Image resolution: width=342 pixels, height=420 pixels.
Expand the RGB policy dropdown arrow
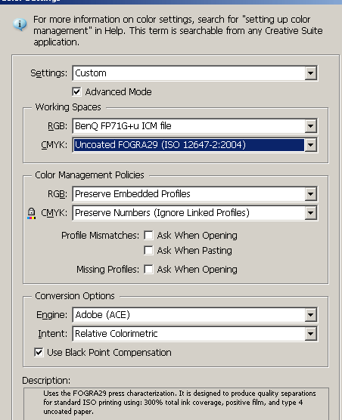click(311, 194)
